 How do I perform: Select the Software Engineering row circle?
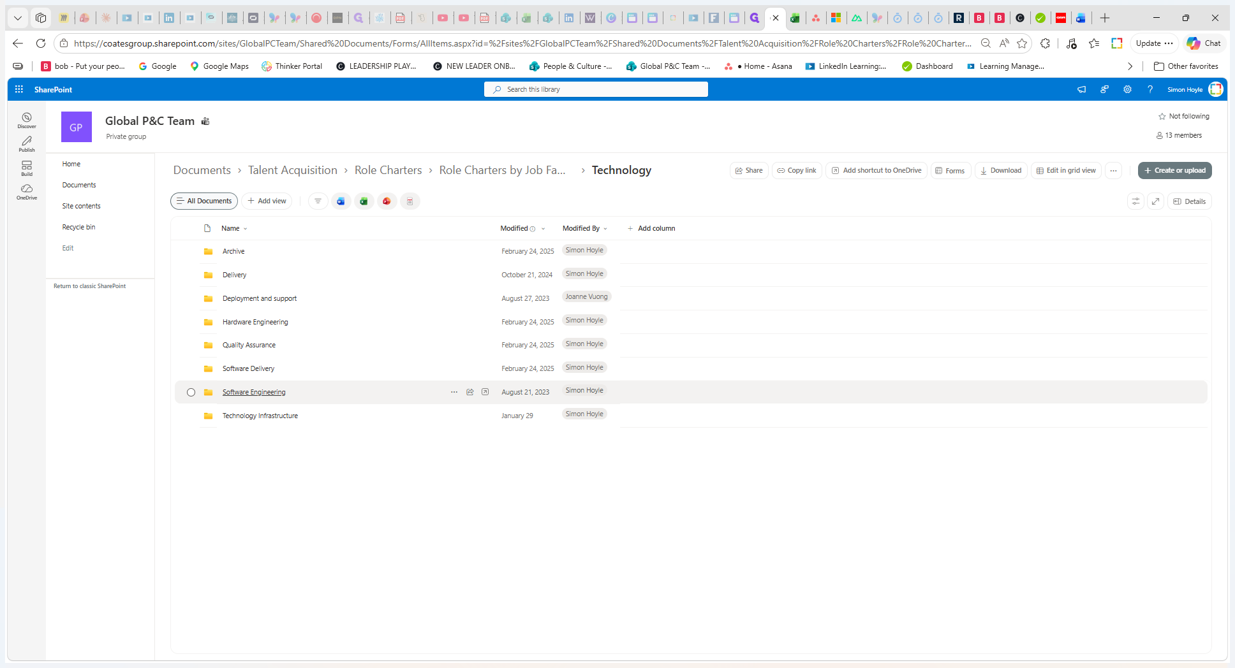pos(191,392)
